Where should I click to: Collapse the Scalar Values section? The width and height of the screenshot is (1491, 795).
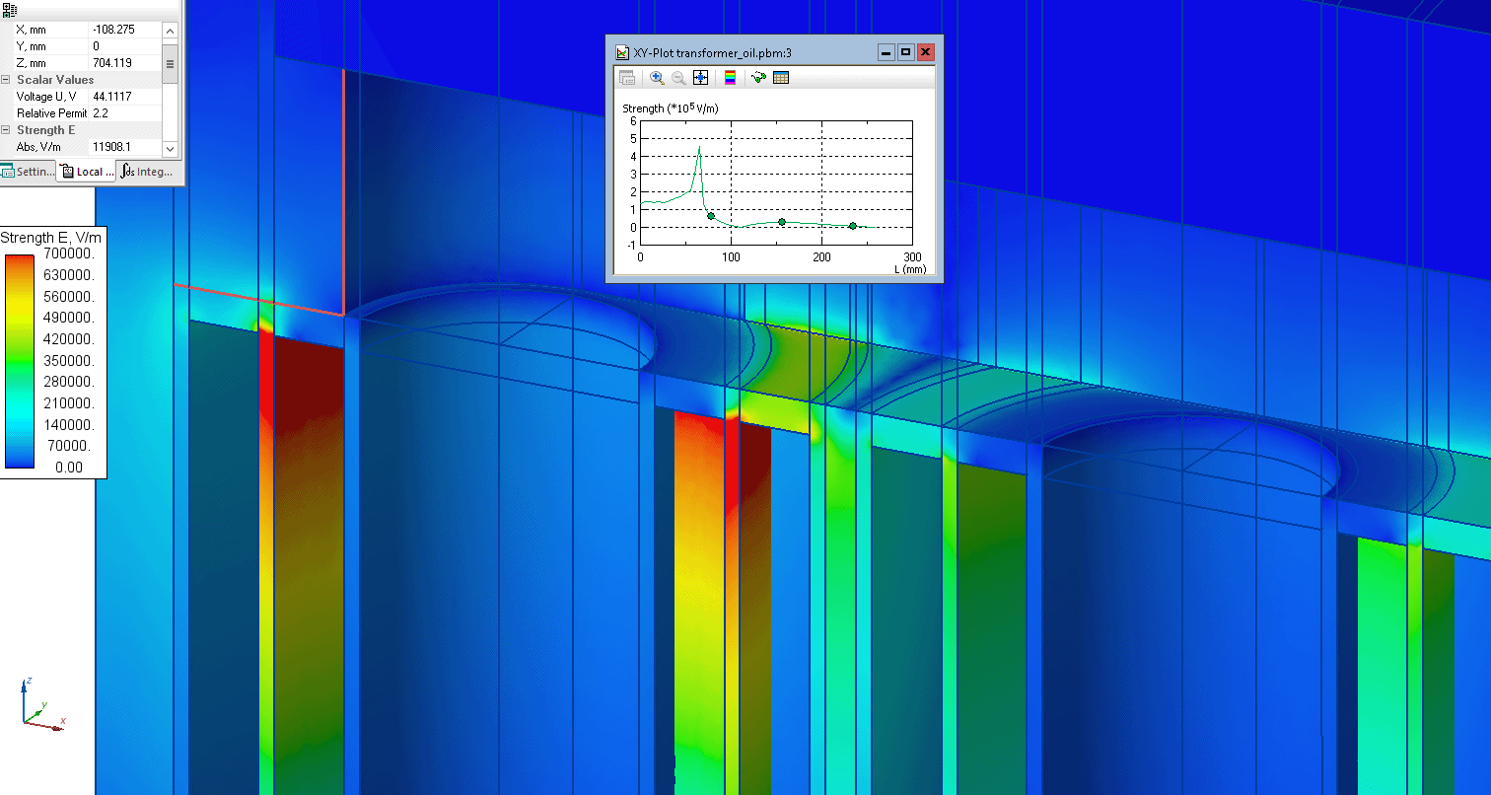tap(6, 80)
